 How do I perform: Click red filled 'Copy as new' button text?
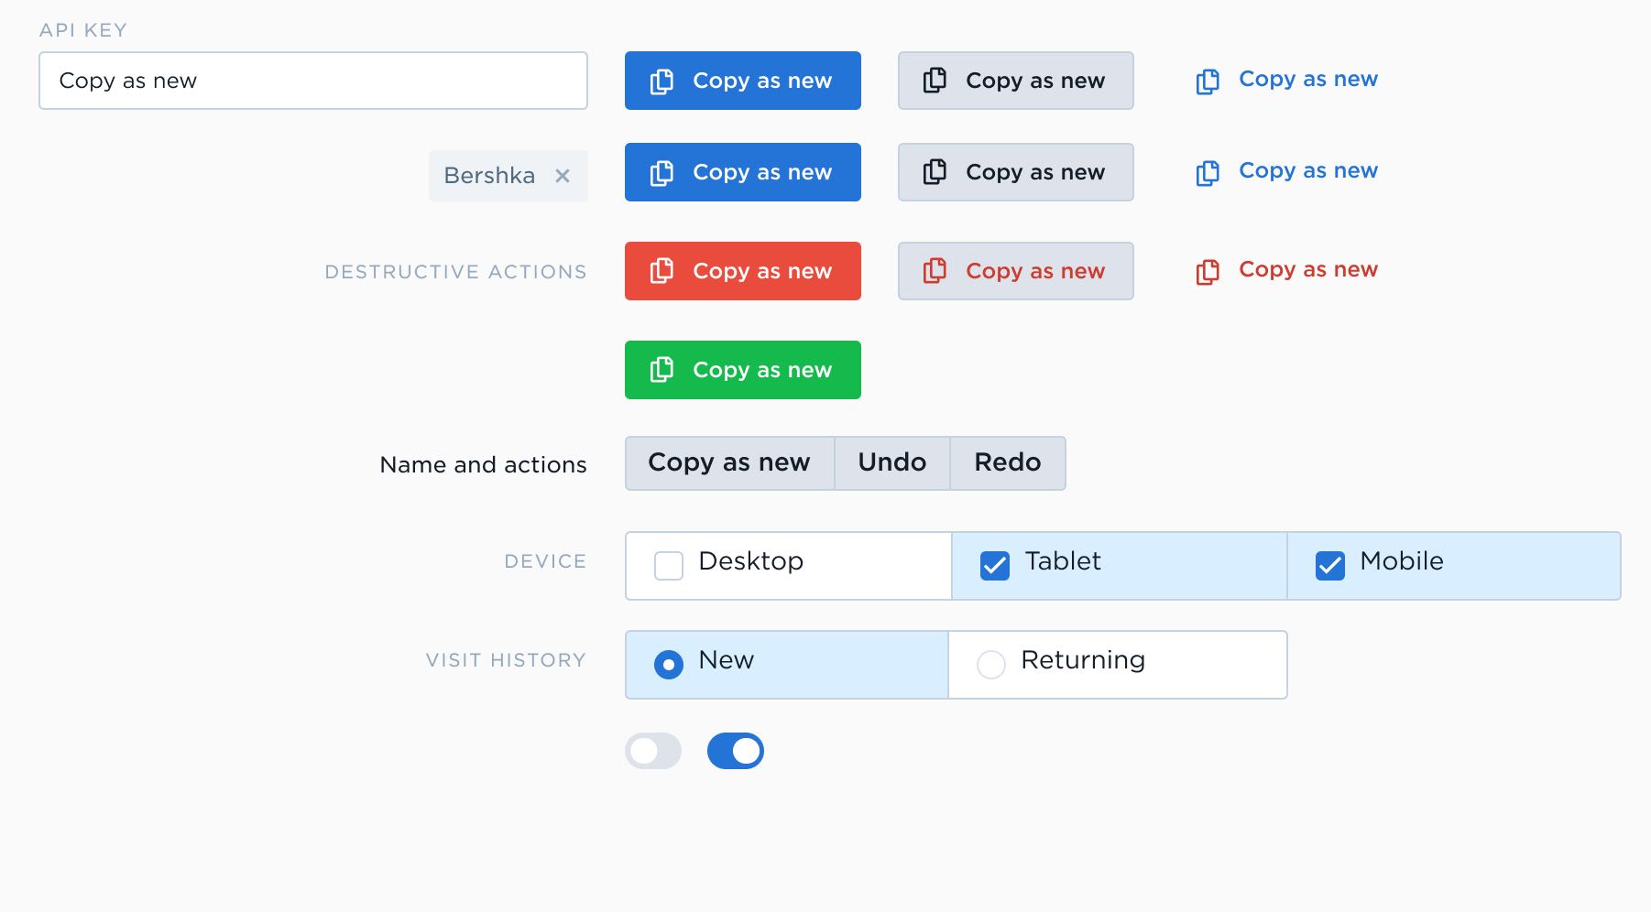762,271
